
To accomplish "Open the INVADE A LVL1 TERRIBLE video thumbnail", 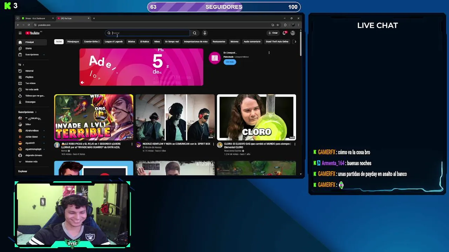I will pyautogui.click(x=94, y=117).
